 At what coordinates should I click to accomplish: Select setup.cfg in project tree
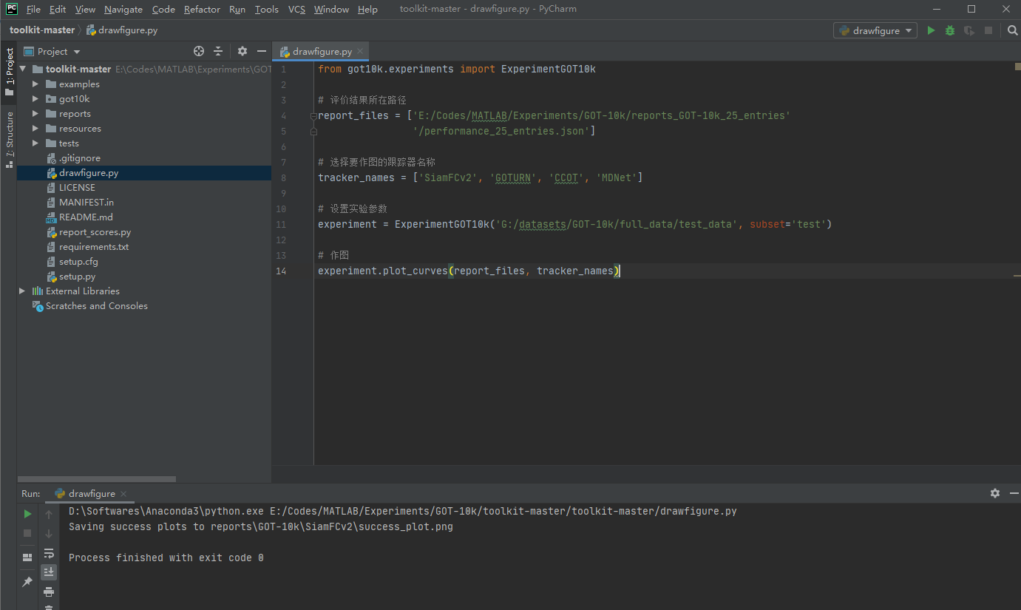click(78, 261)
